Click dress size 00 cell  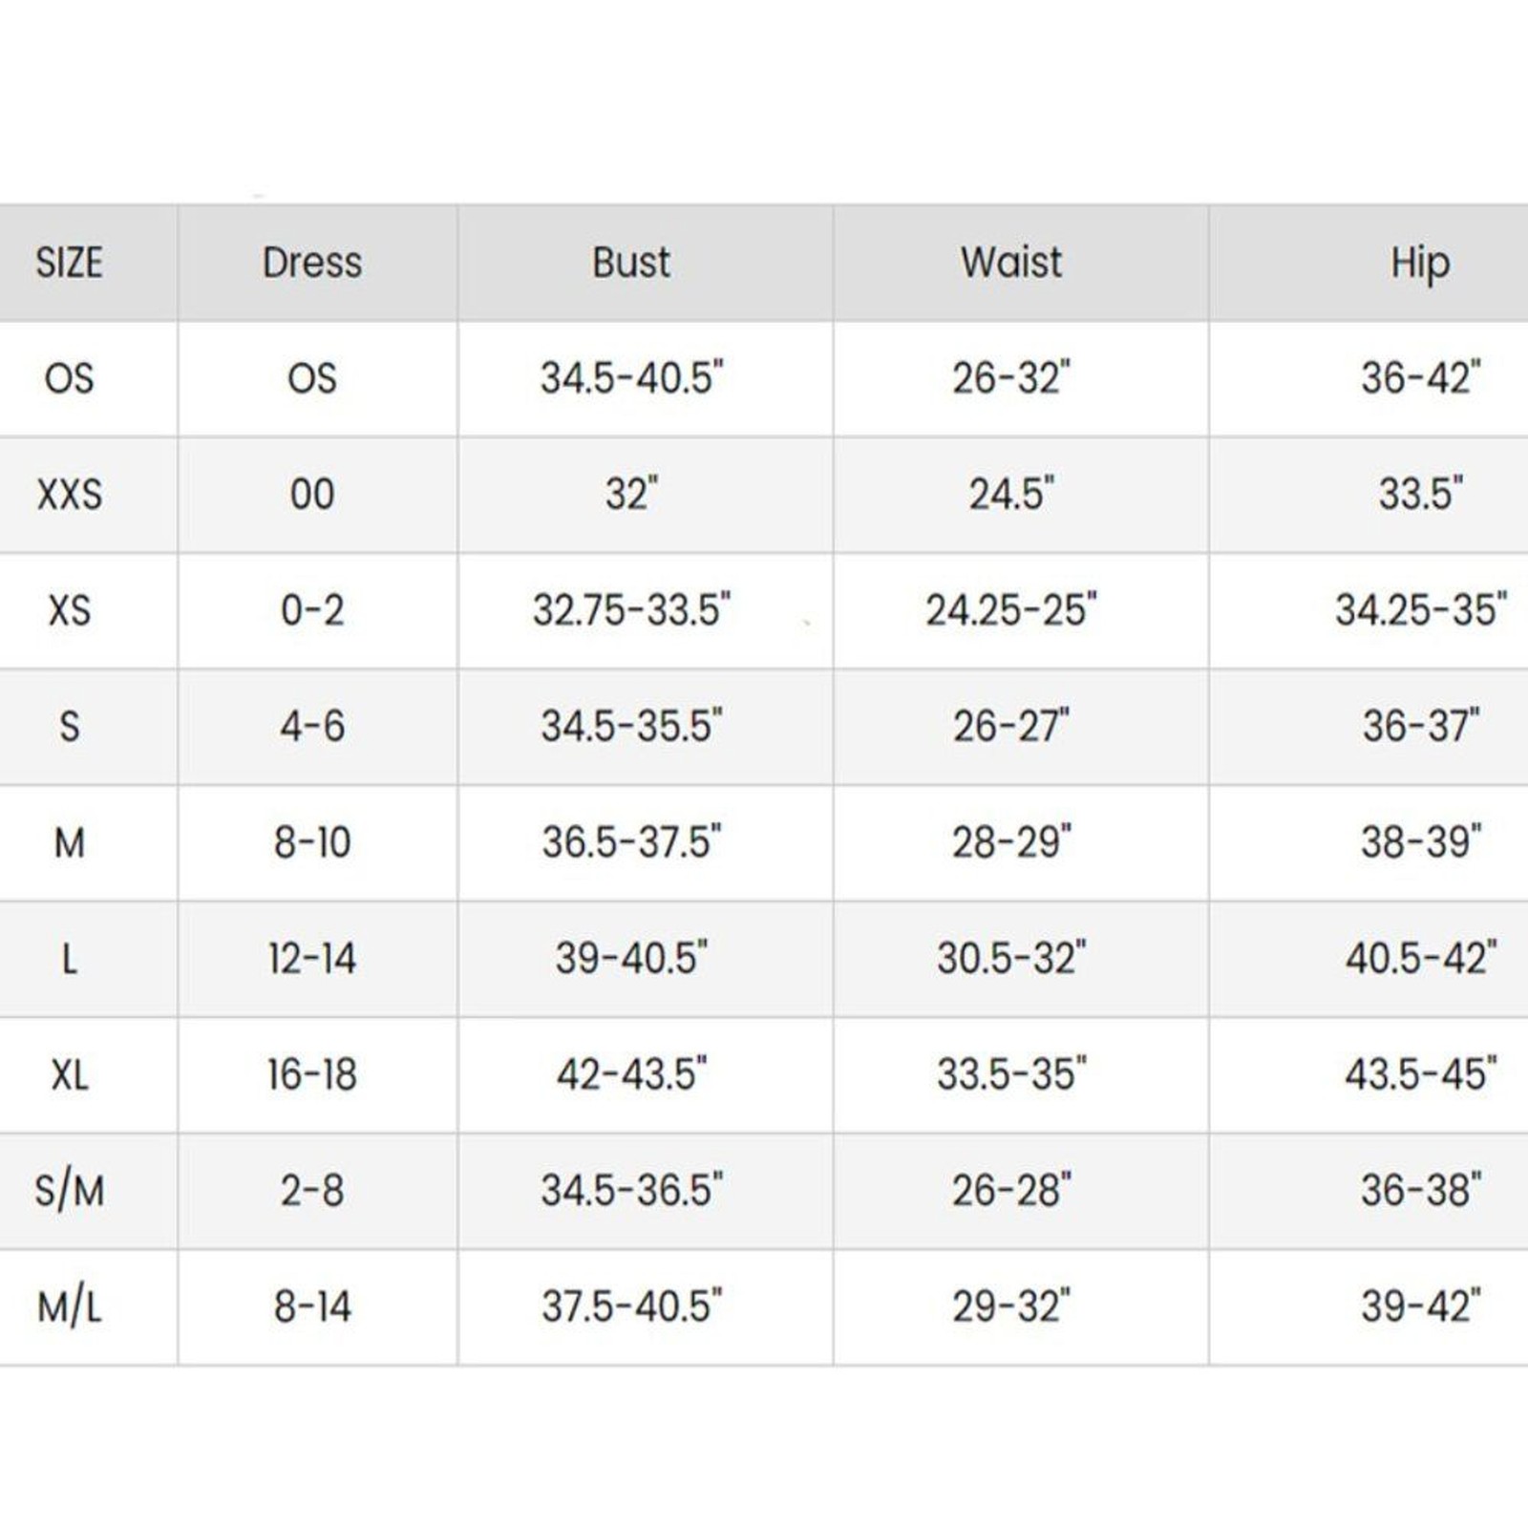[x=312, y=495]
